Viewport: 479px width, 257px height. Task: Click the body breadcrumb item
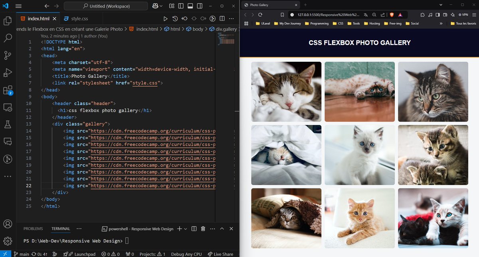[x=195, y=29]
